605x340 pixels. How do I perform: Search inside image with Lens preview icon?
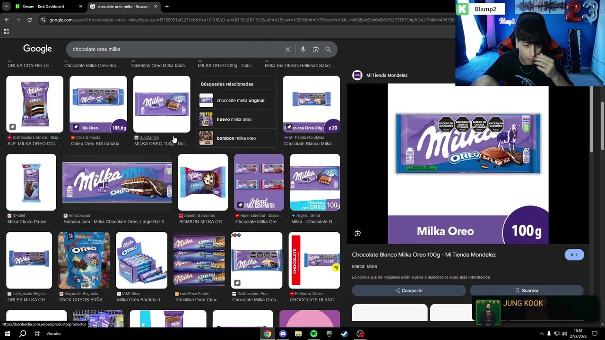pyautogui.click(x=357, y=233)
